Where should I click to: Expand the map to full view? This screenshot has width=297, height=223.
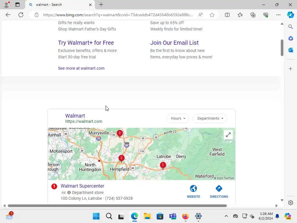228,135
